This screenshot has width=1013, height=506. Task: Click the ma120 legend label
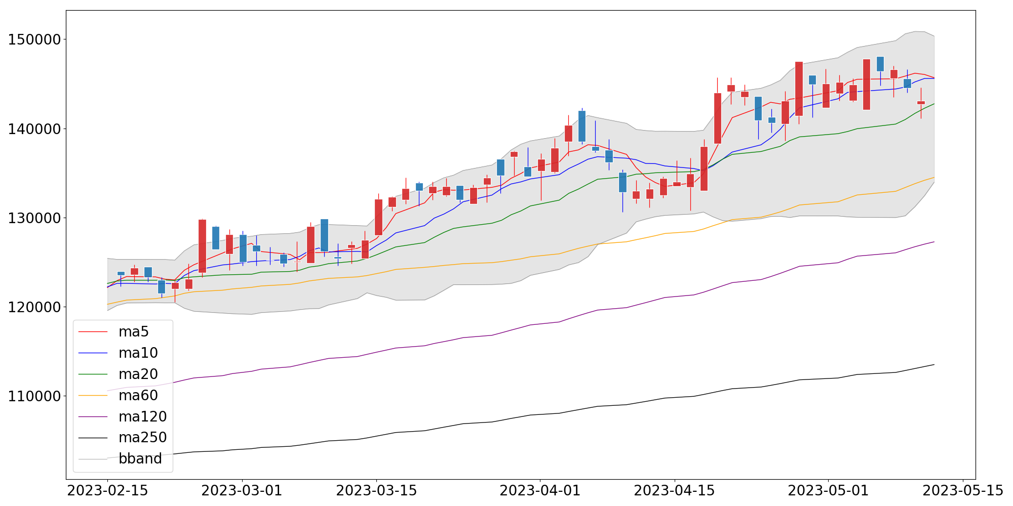tap(143, 417)
